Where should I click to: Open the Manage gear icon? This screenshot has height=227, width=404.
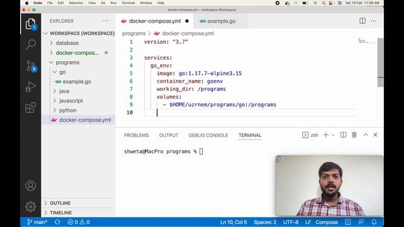coord(31,206)
